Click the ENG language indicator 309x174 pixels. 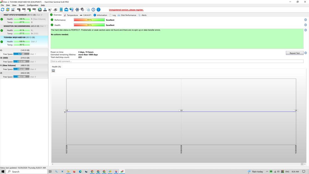(x=287, y=172)
